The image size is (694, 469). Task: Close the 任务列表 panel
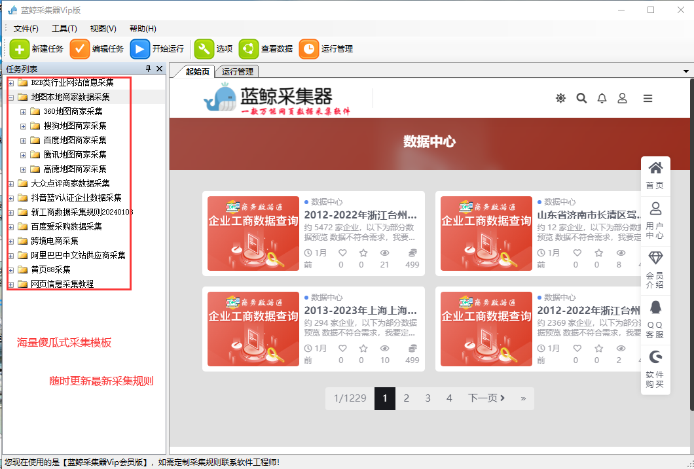(159, 69)
